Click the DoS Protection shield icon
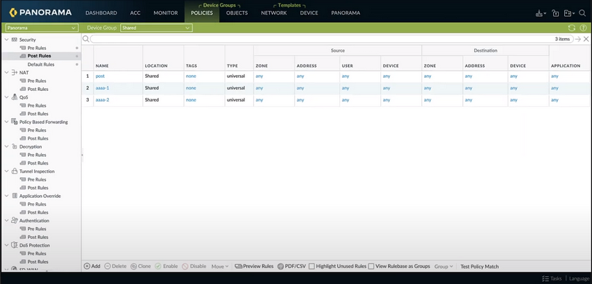Viewport: 592px width, 284px height. (15, 245)
